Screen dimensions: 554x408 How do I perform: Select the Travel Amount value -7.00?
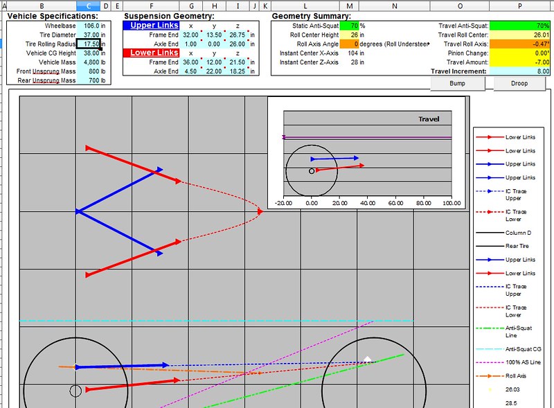[x=520, y=62]
